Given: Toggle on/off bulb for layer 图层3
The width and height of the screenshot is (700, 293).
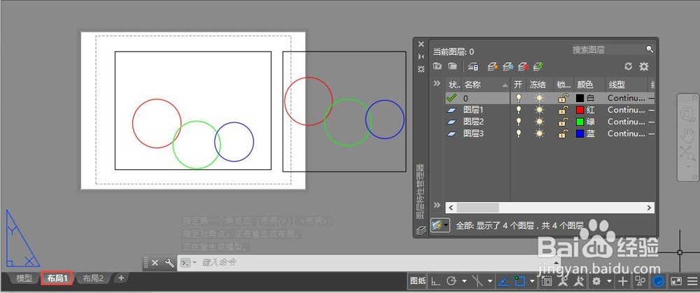Looking at the screenshot, I should (x=518, y=134).
